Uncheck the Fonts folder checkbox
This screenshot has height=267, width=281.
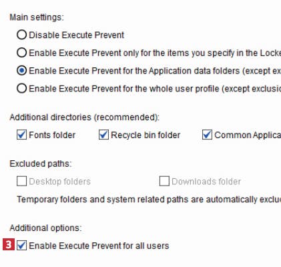[x=21, y=135]
